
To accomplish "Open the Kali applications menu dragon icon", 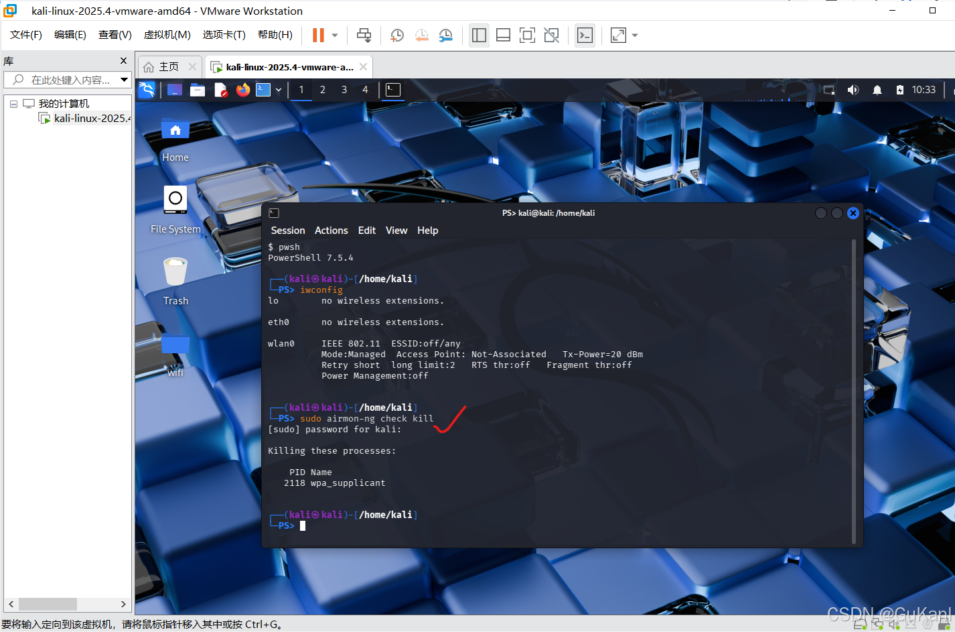I will click(147, 89).
